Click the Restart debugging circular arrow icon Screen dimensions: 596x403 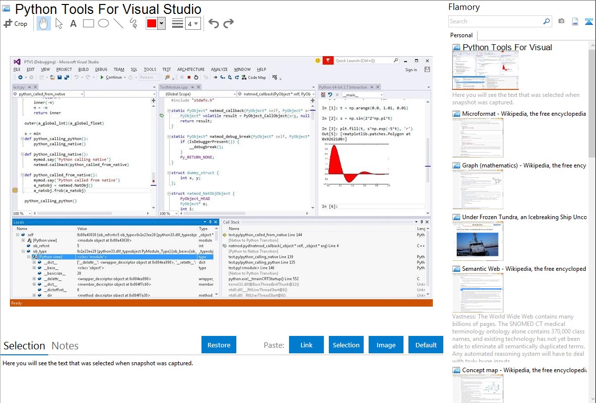click(196, 78)
